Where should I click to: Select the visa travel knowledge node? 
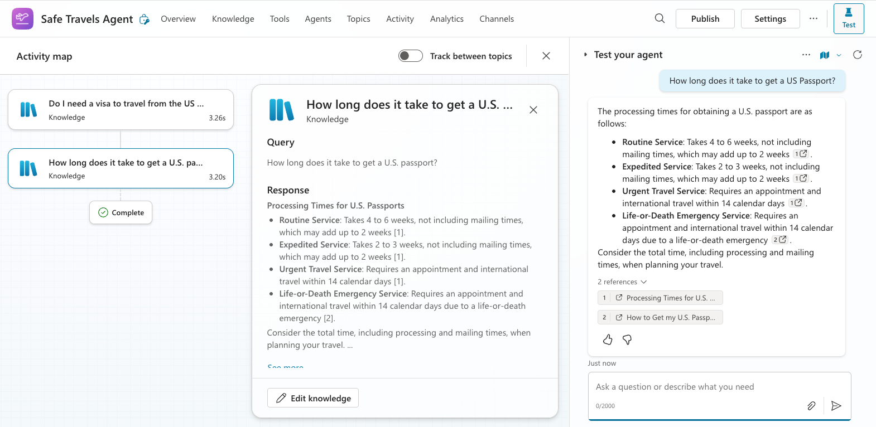pyautogui.click(x=121, y=110)
